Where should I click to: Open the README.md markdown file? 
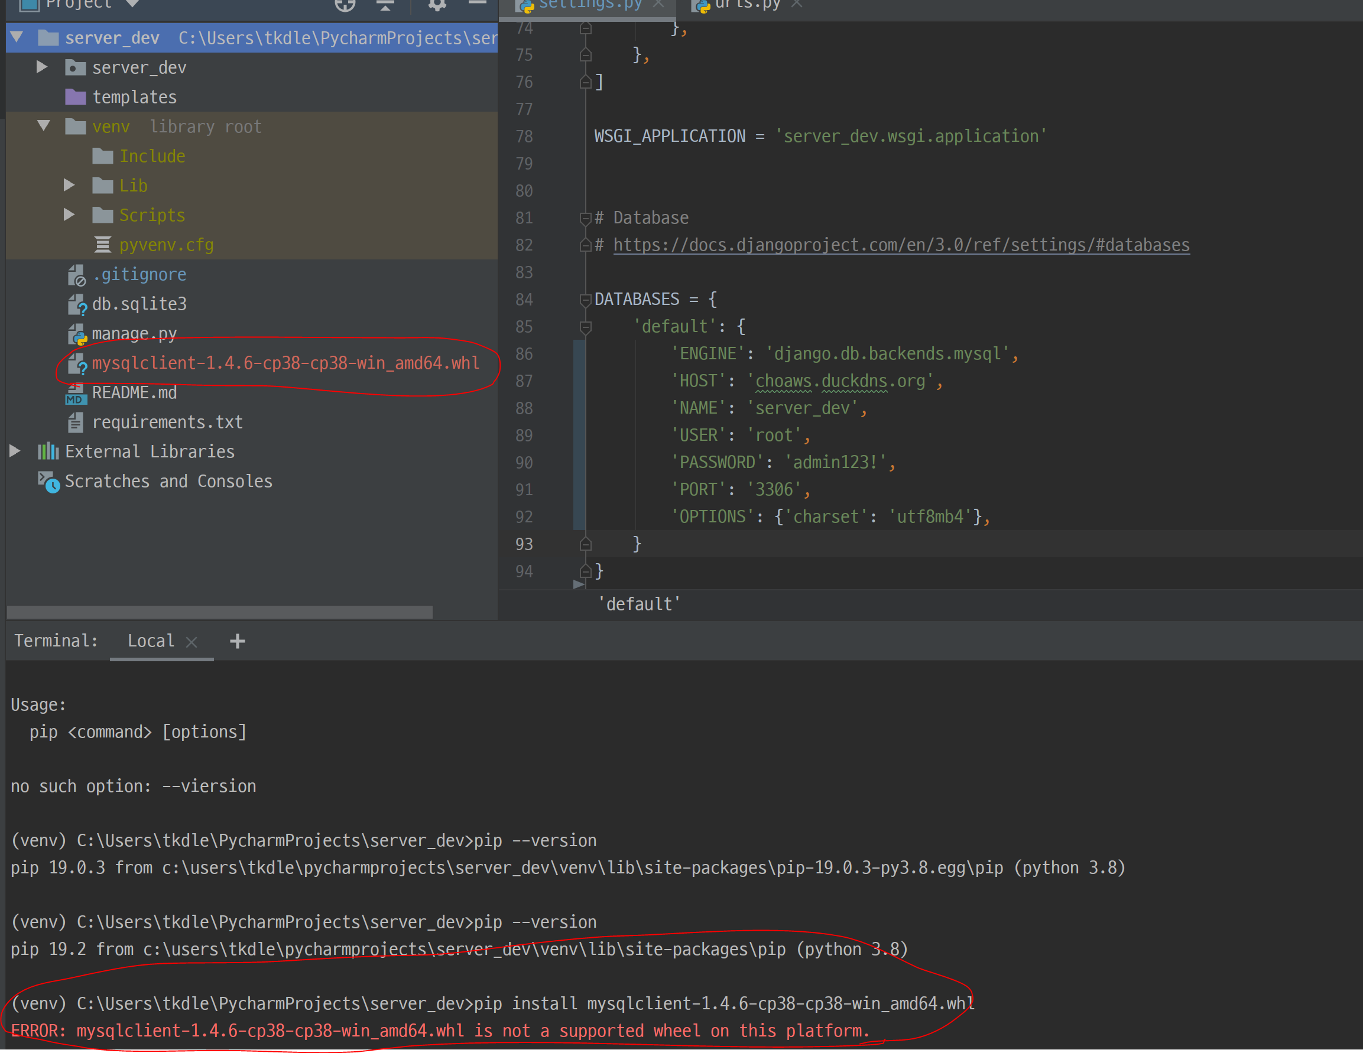point(134,393)
